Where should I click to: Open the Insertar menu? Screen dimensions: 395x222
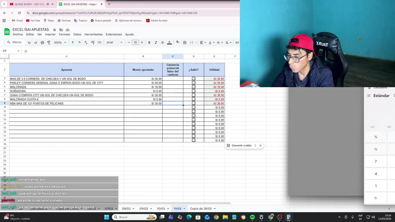click(x=50, y=35)
